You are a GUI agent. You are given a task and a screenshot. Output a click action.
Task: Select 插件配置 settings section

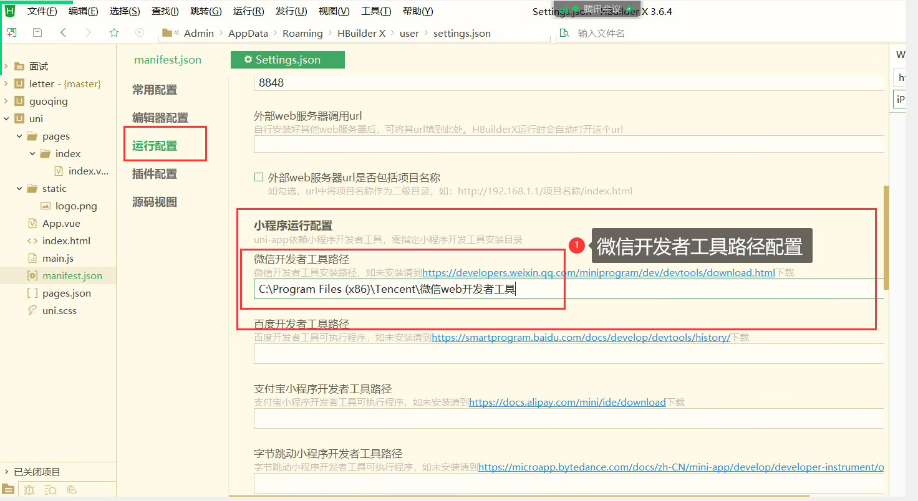155,174
